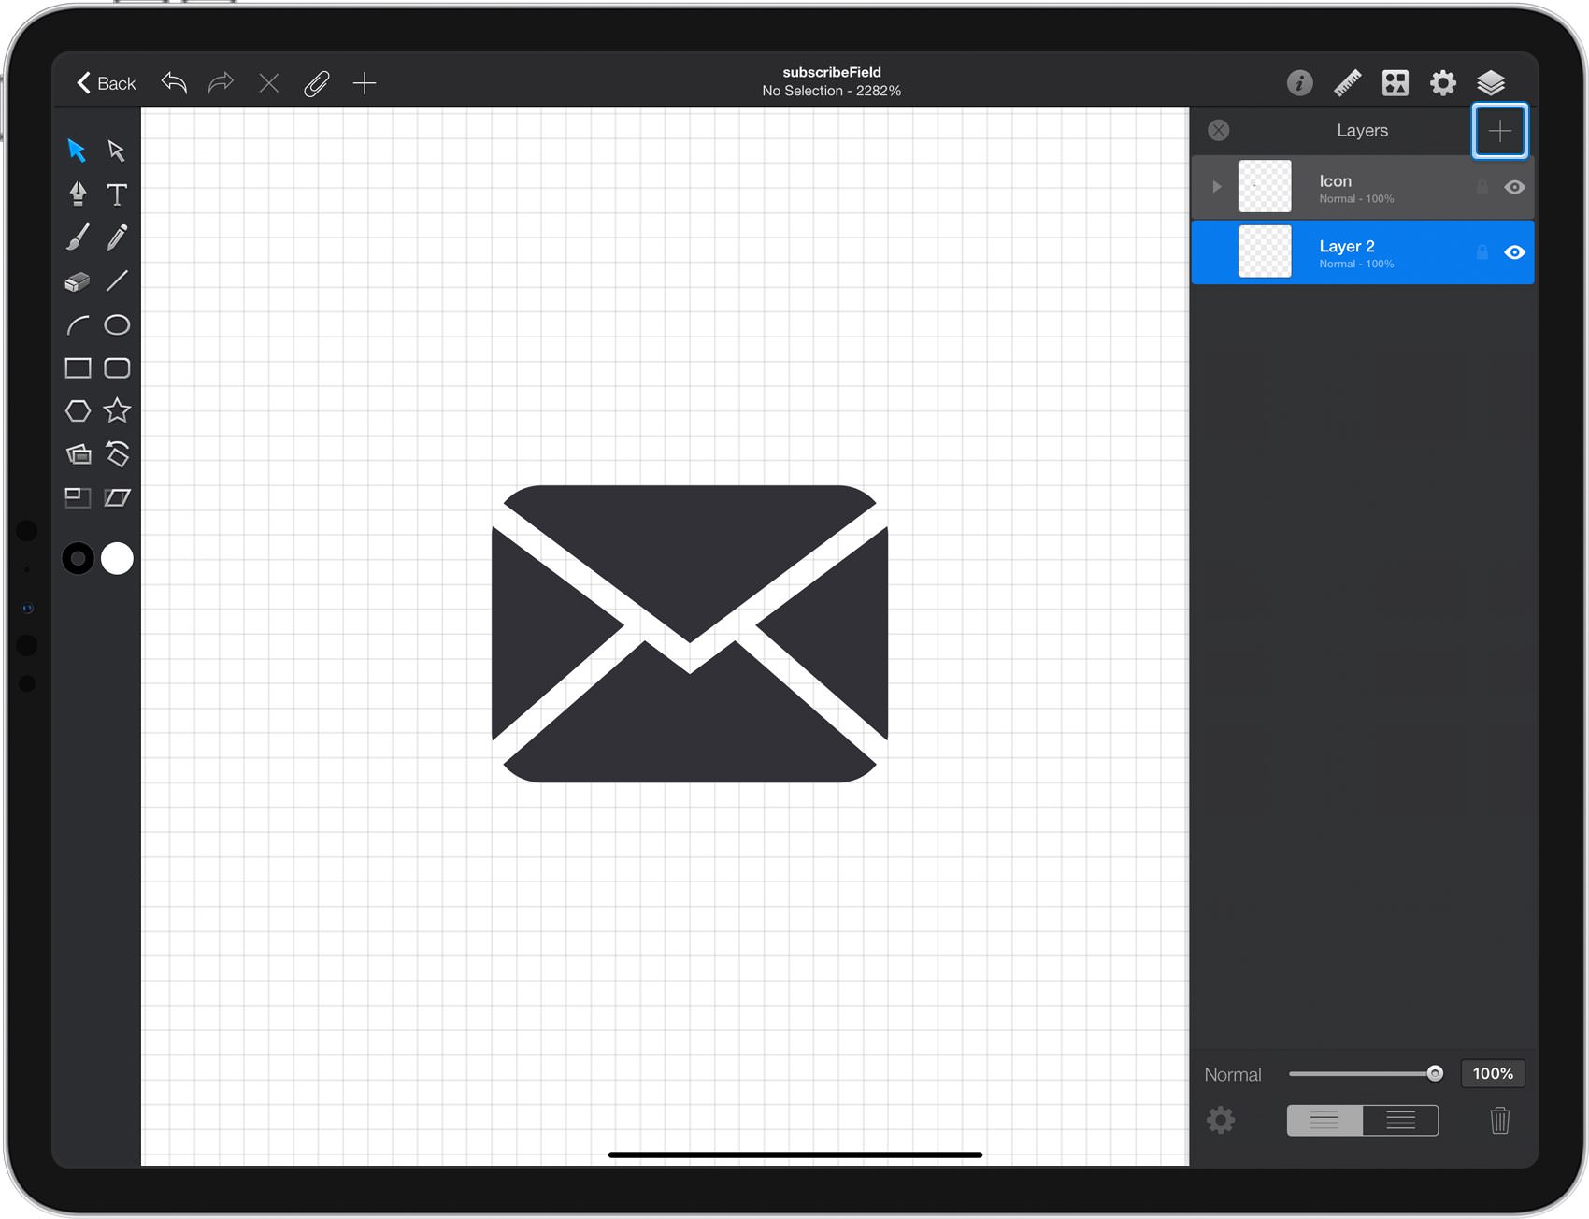Go Back to the previous screen
Image resolution: width=1589 pixels, height=1219 pixels.
(x=106, y=83)
